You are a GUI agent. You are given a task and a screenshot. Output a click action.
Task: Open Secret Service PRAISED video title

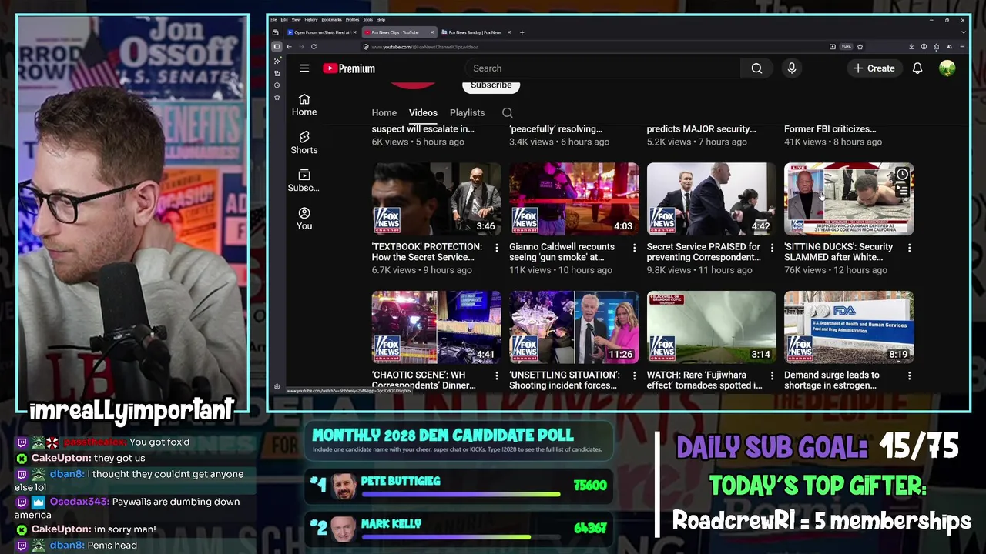pyautogui.click(x=704, y=252)
